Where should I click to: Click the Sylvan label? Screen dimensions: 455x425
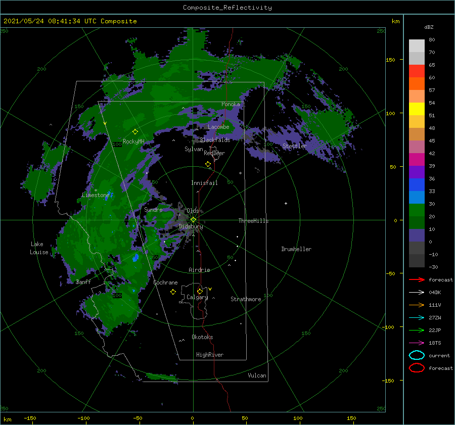pyautogui.click(x=194, y=149)
